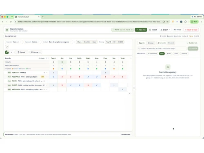The width and height of the screenshot is (204, 153).
Task: Click the Work profile badge in toolbar
Action: coord(194,22)
